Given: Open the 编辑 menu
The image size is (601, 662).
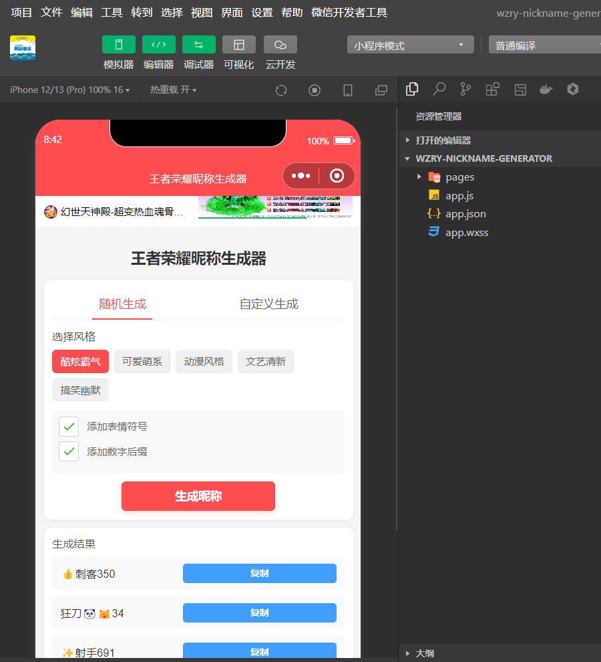Looking at the screenshot, I should [x=82, y=13].
